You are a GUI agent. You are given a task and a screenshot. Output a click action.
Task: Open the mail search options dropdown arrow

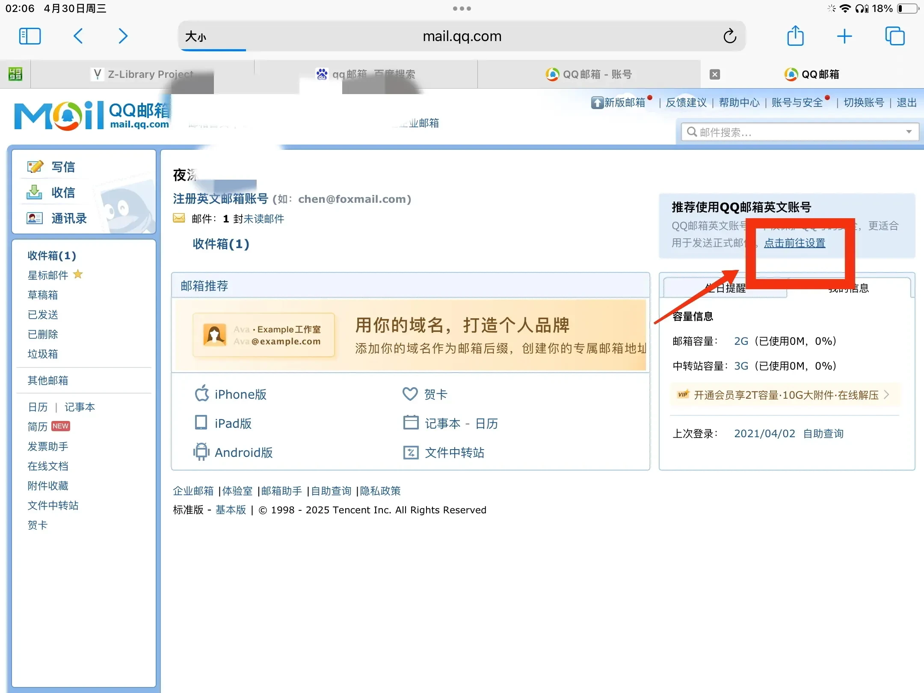(909, 132)
